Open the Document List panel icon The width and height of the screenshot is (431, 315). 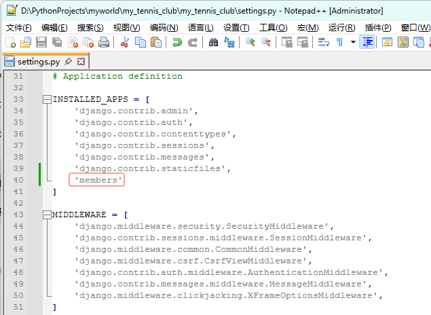click(x=419, y=43)
